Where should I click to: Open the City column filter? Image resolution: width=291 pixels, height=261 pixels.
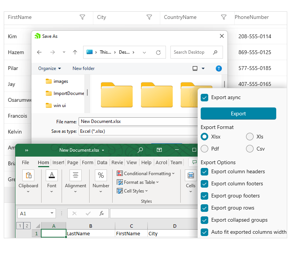pos(149,17)
